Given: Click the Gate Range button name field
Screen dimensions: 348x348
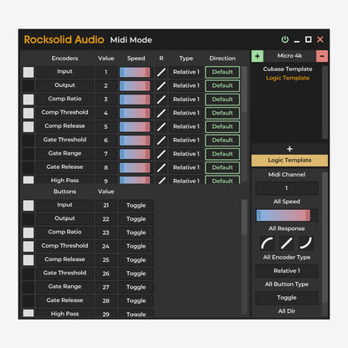Looking at the screenshot, I should [x=64, y=287].
